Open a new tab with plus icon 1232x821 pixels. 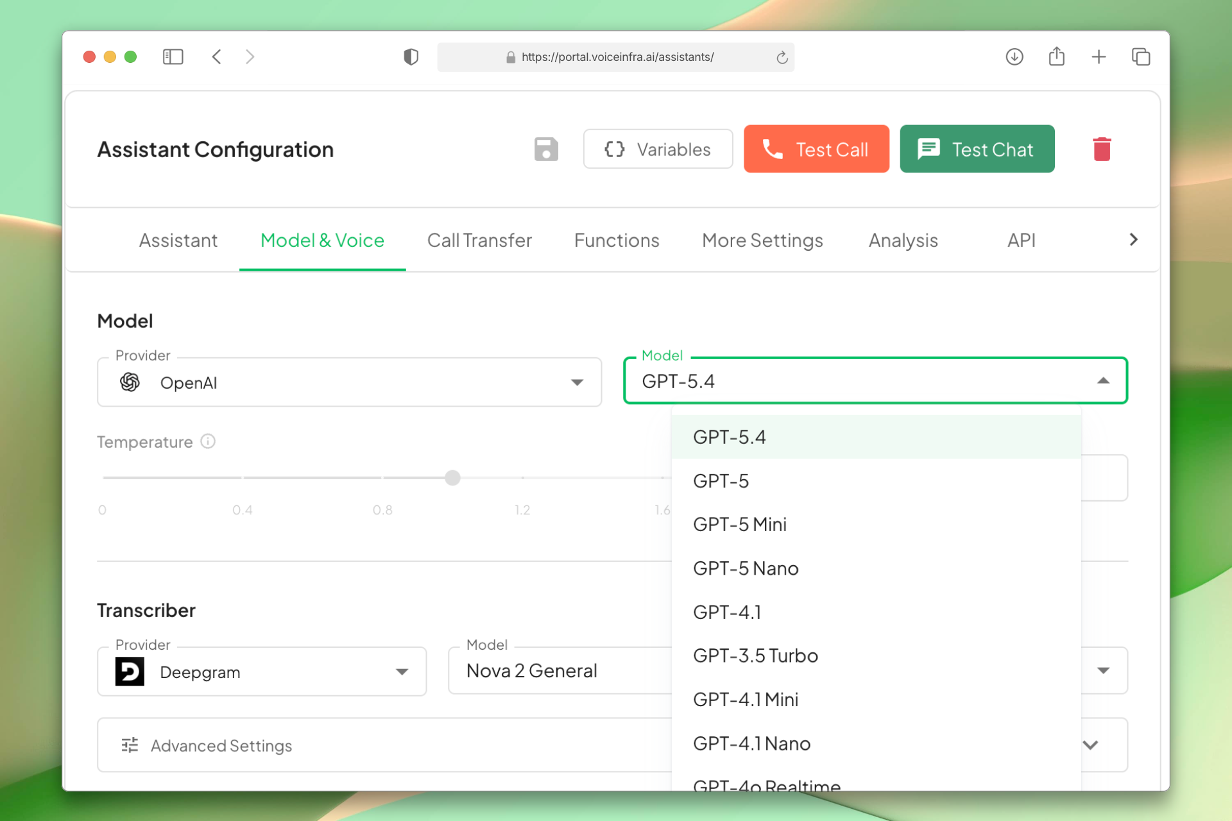coord(1099,57)
